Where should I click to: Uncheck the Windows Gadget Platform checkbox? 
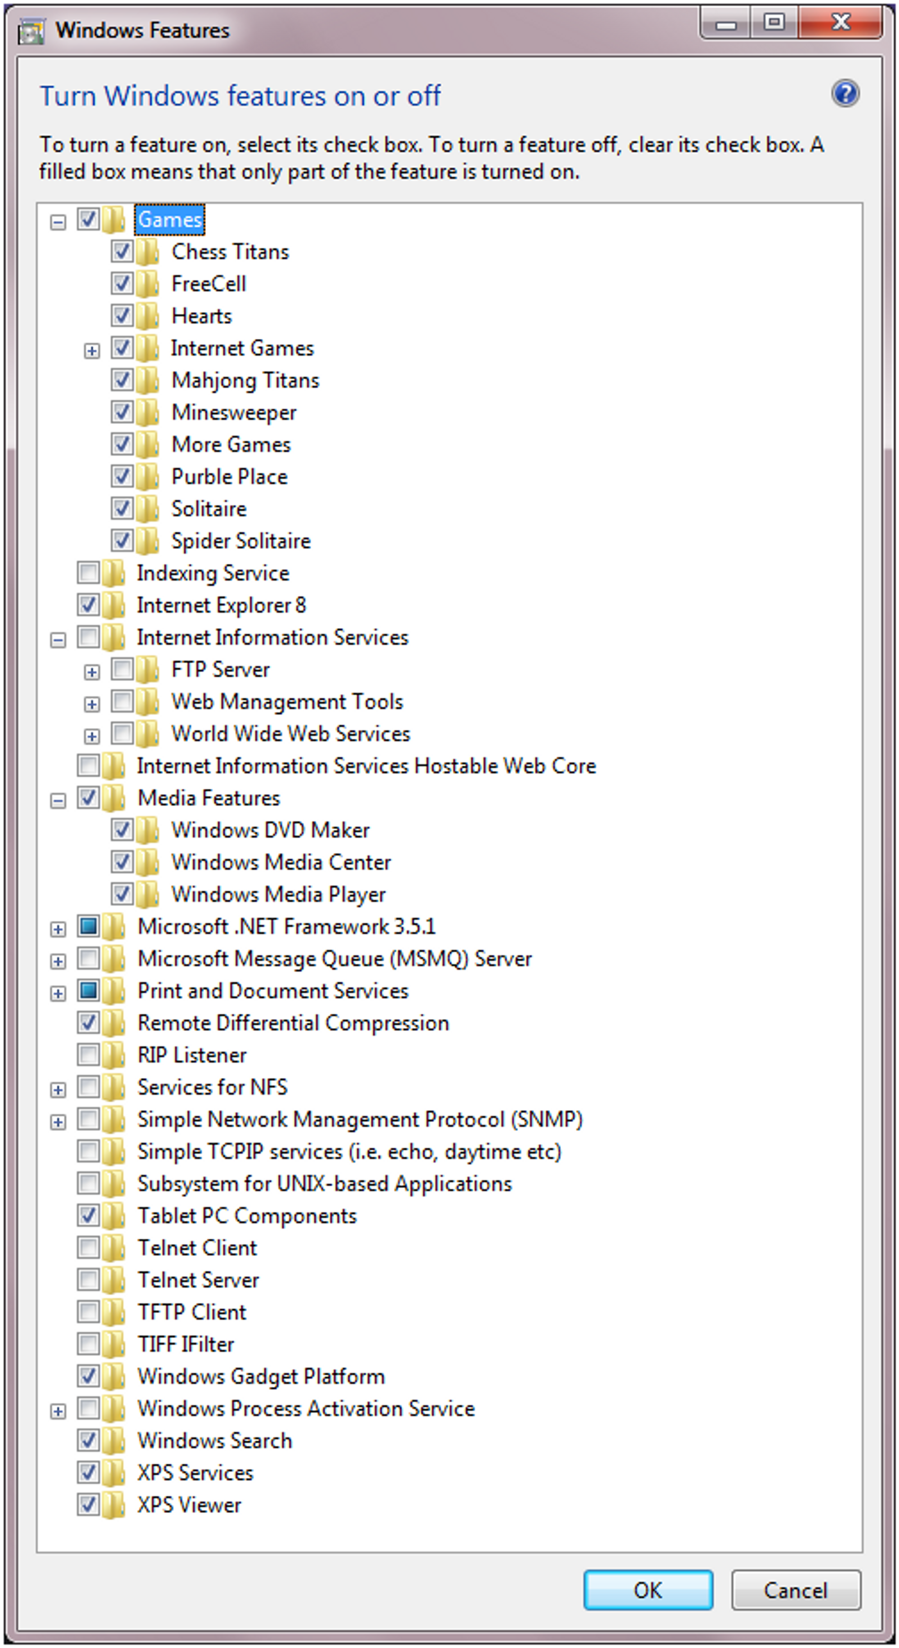tap(88, 1376)
